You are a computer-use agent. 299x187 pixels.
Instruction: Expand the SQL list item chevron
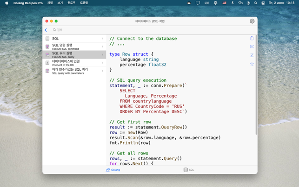[x=103, y=39]
